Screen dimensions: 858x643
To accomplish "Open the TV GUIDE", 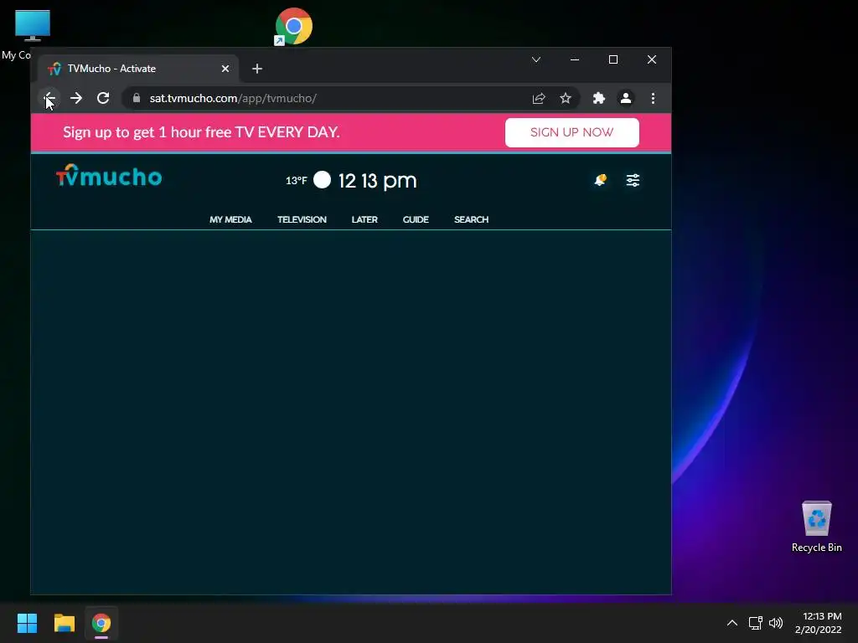I will coord(416,220).
